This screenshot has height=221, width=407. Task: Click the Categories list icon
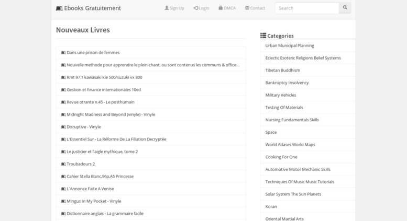[263, 36]
